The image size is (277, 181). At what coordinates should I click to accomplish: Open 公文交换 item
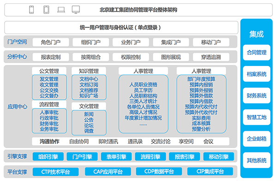tap(49, 90)
